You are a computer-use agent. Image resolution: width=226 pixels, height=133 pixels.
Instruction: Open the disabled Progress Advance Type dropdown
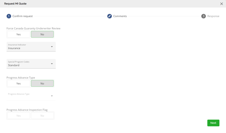31,96
